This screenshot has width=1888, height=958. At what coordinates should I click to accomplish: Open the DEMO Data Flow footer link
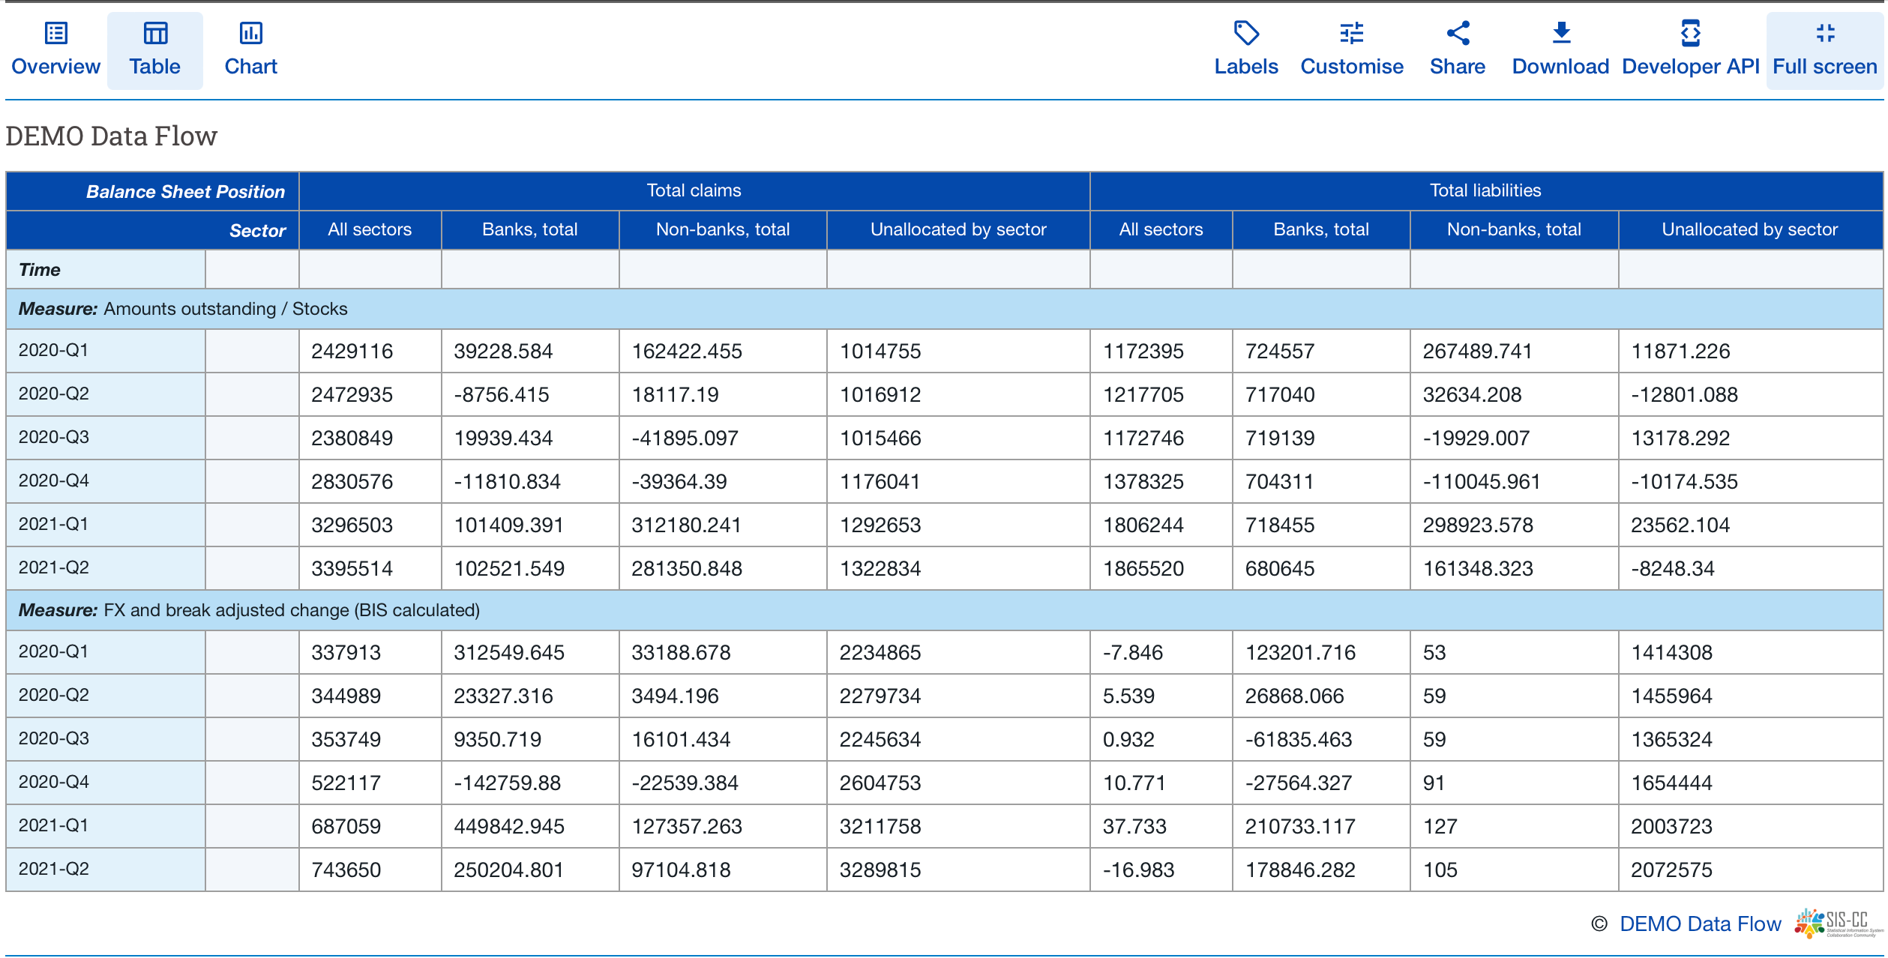coord(1700,924)
